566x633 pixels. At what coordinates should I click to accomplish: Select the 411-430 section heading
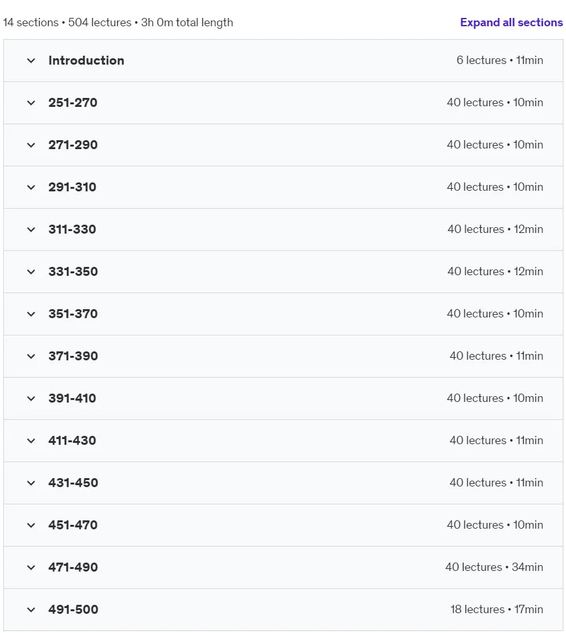pyautogui.click(x=72, y=440)
